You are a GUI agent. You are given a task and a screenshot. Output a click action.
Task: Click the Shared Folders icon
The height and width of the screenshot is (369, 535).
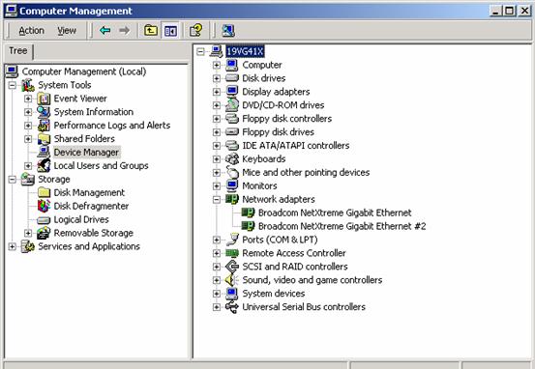[44, 139]
